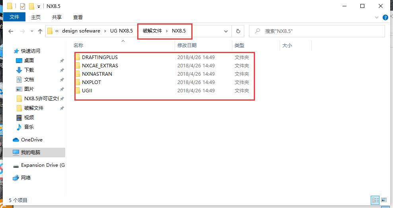Click 破解文件 in the address breadcrumb

pyautogui.click(x=152, y=31)
